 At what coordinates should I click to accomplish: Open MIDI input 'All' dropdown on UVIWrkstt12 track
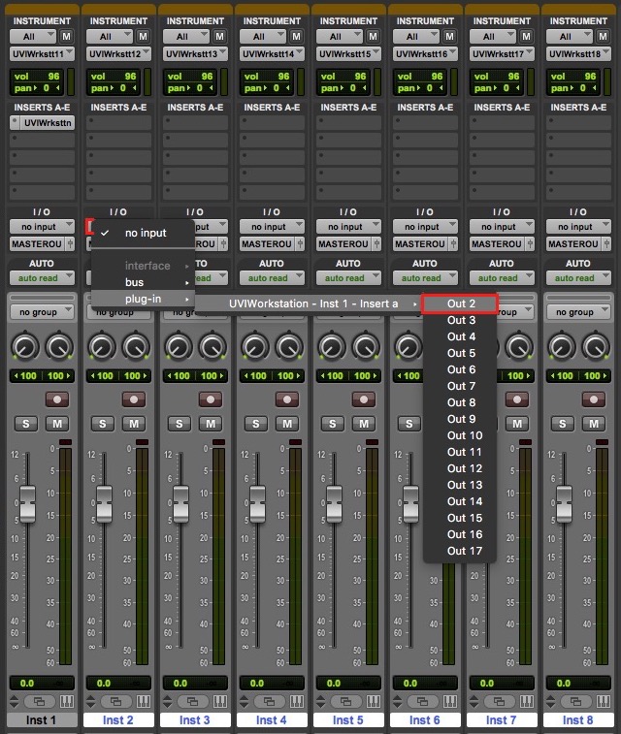click(x=110, y=37)
